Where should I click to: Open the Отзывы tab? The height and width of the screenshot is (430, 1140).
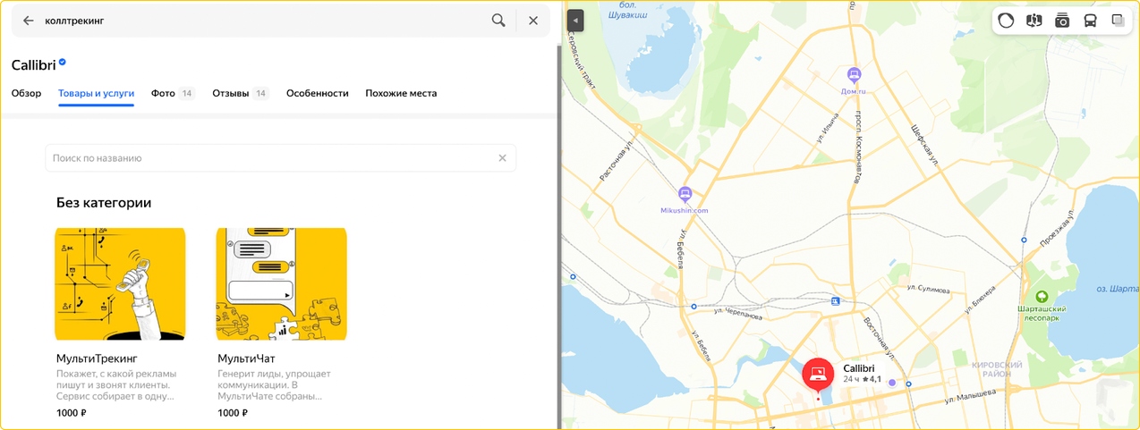(x=241, y=93)
